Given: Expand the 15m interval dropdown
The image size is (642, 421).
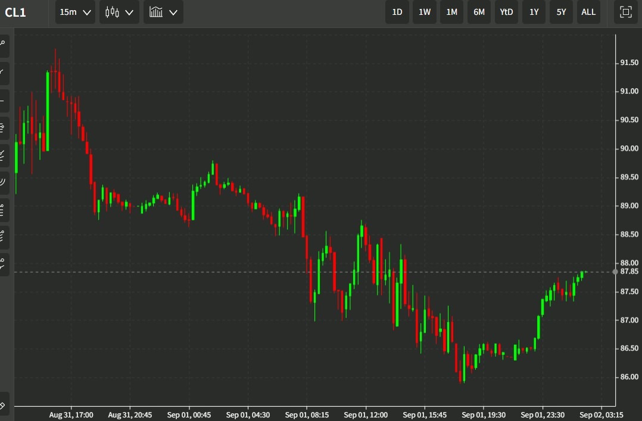Looking at the screenshot, I should click(x=75, y=13).
